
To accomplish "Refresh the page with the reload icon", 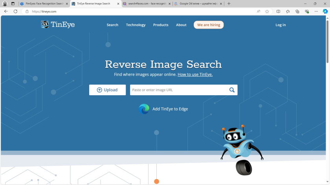I will tap(15, 11).
